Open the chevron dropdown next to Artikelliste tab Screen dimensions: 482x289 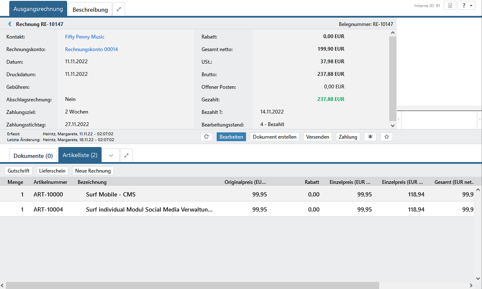(x=111, y=155)
